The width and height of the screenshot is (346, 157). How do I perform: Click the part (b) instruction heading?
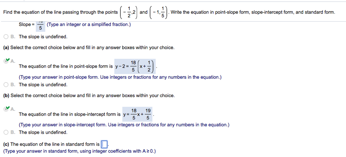(89, 95)
